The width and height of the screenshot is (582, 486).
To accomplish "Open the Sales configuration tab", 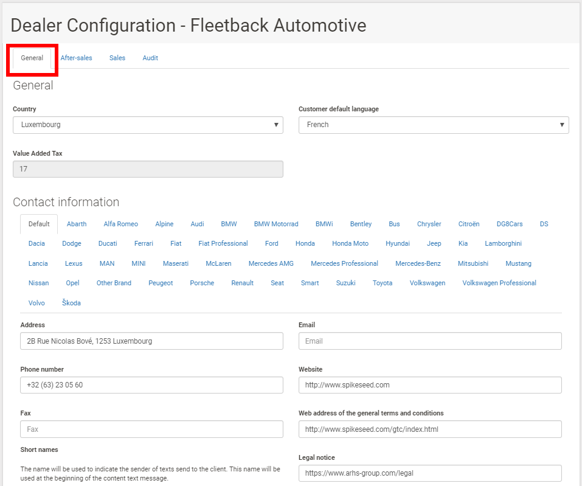I will [x=117, y=58].
